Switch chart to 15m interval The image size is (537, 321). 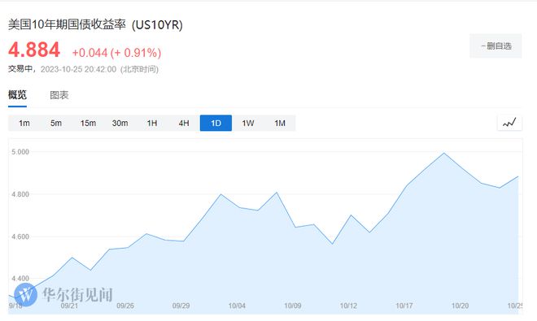tap(88, 124)
